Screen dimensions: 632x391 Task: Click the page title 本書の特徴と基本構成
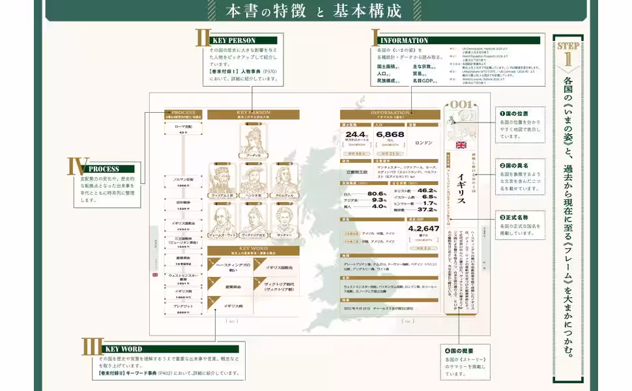coord(314,11)
